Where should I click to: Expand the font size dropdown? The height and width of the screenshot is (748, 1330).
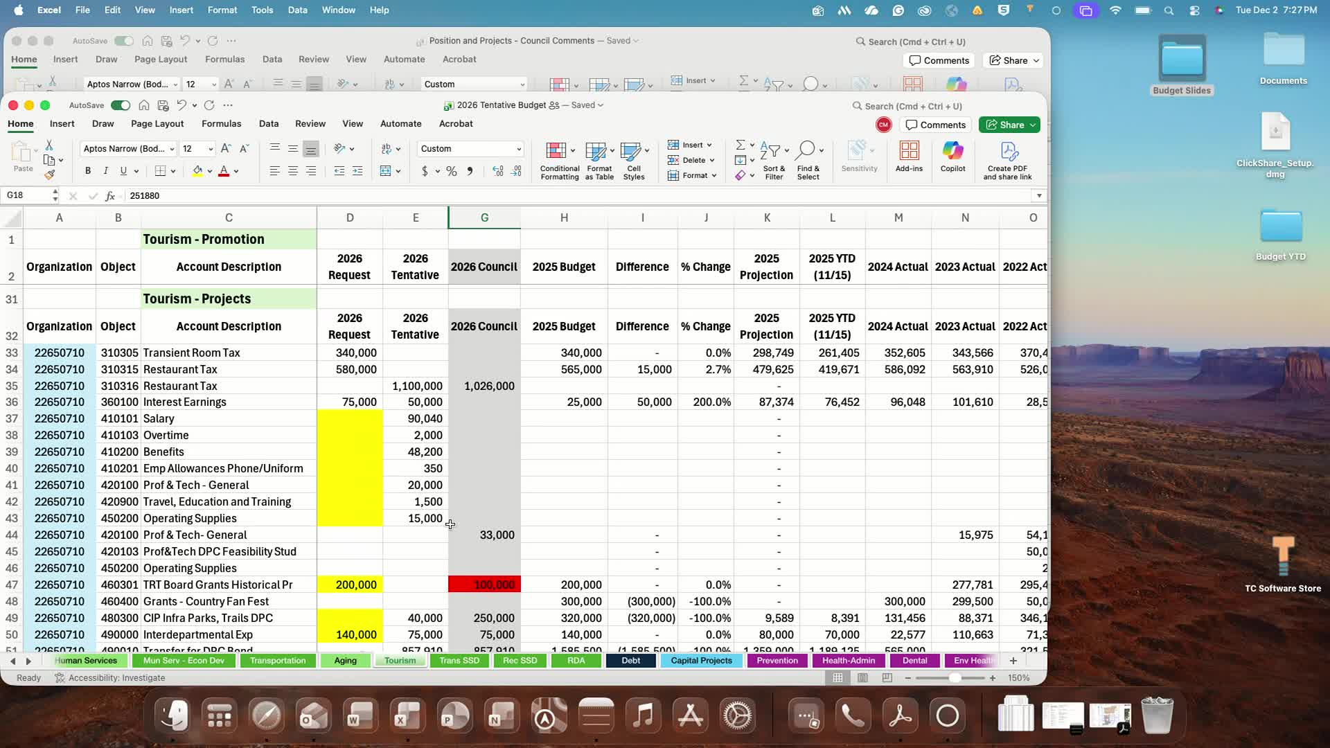(x=211, y=149)
